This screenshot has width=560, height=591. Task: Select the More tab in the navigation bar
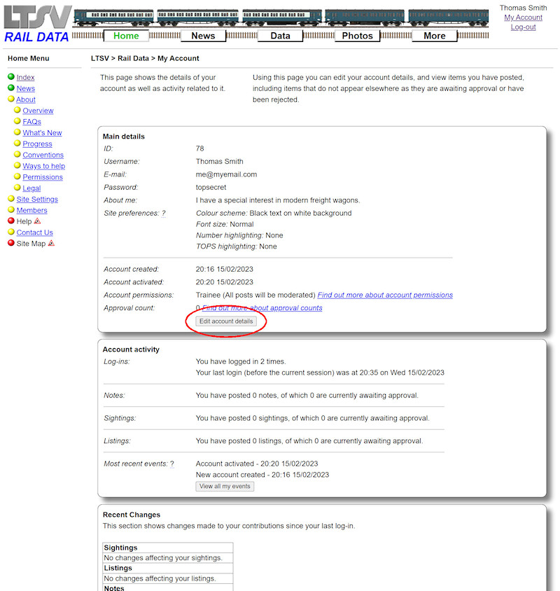[x=434, y=35]
